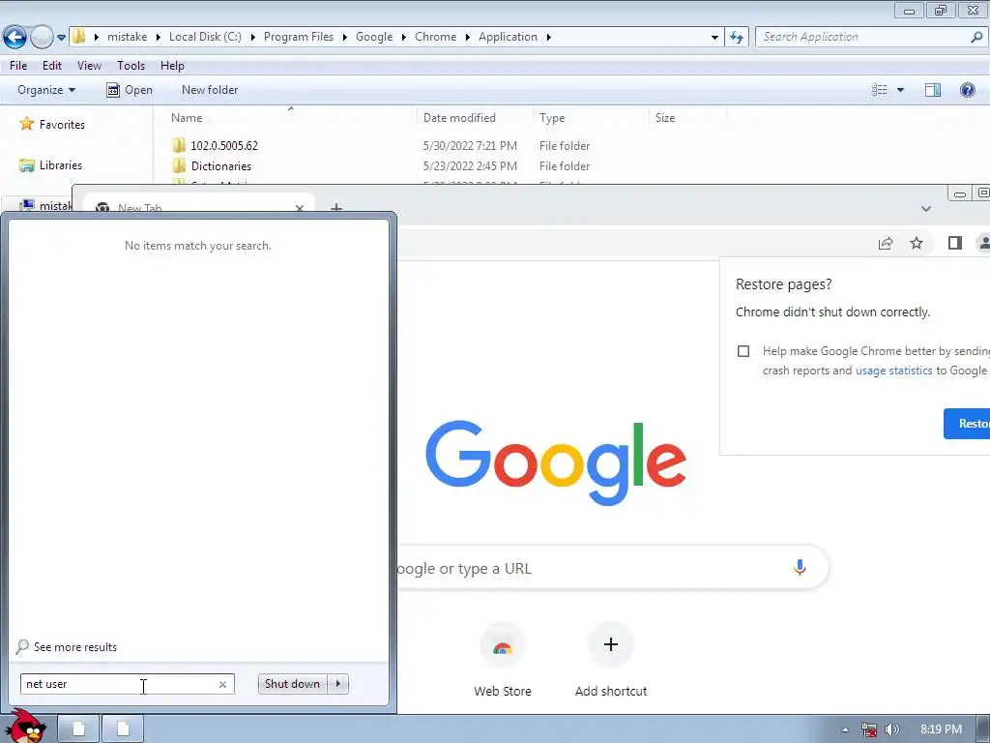Open a new Chrome tab
990x743 pixels.
click(336, 208)
